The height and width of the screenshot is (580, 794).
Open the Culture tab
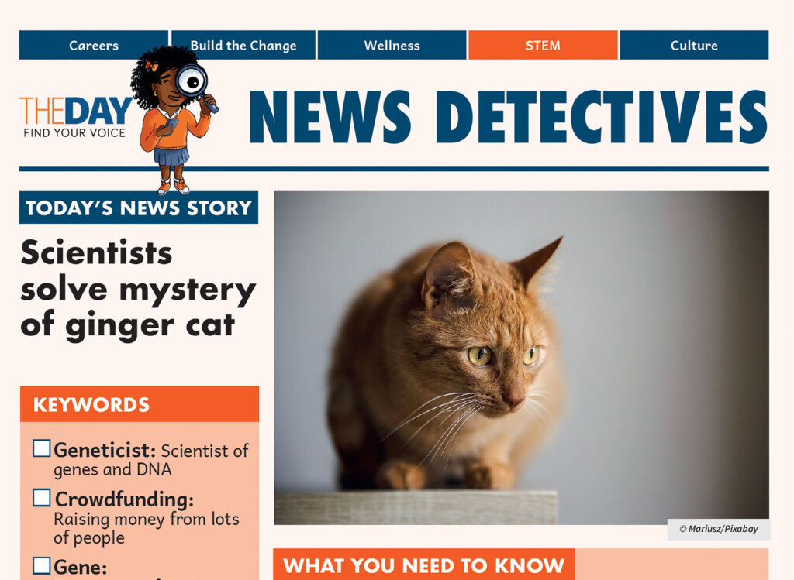click(694, 45)
